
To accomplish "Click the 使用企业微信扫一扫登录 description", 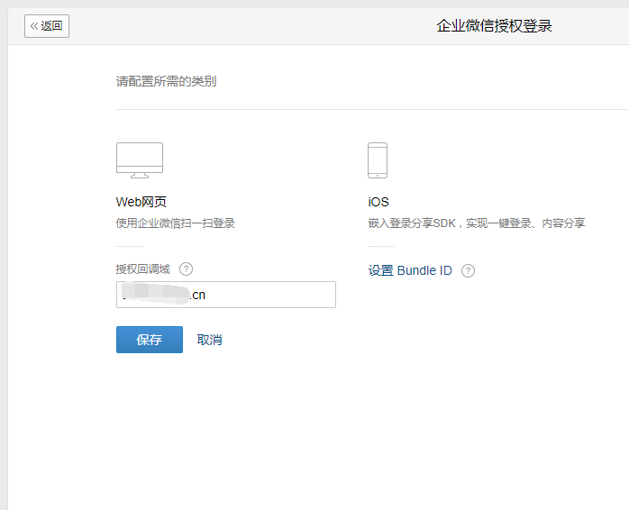I will (176, 223).
